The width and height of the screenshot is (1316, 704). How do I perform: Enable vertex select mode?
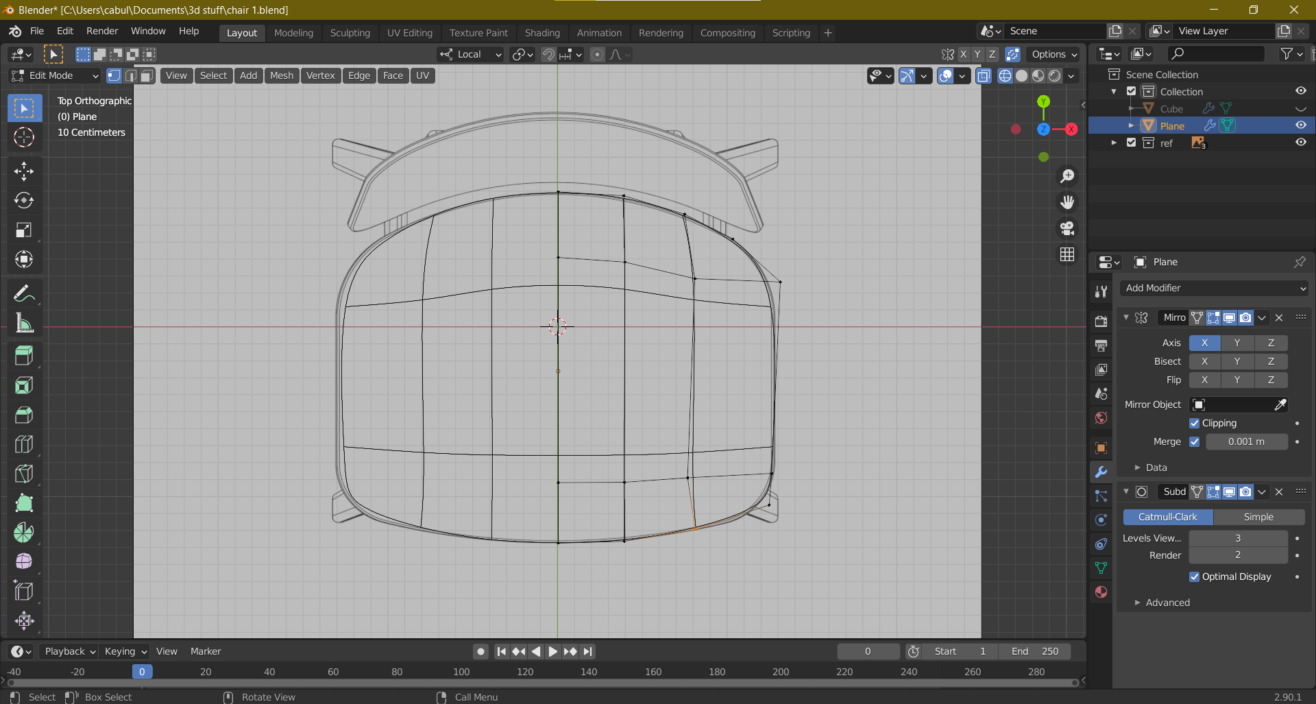tap(114, 75)
